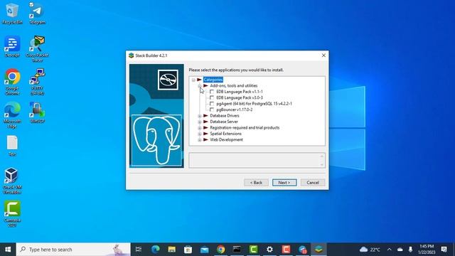Image resolution: width=455 pixels, height=256 pixels.
Task: Check EDB Language Pack v3.0-3
Action: [212, 98]
